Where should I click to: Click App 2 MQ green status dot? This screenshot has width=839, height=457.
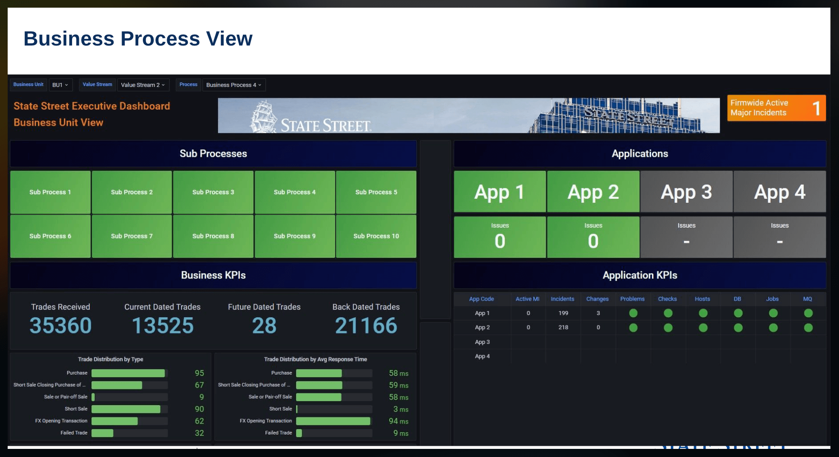click(808, 328)
